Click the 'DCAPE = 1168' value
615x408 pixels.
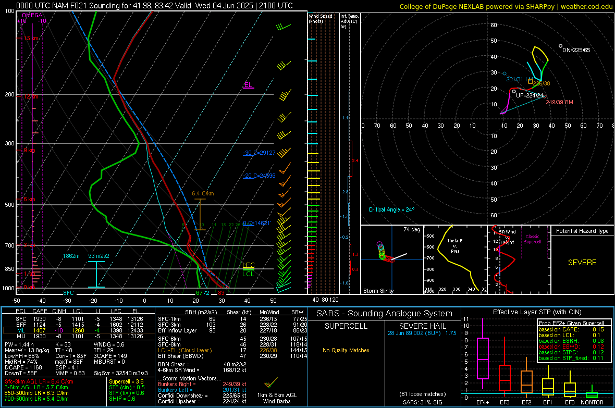pyautogui.click(x=23, y=367)
